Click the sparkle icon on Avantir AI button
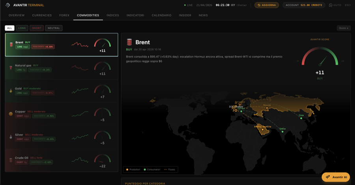Screen dimensions: 355x185 [328, 177]
